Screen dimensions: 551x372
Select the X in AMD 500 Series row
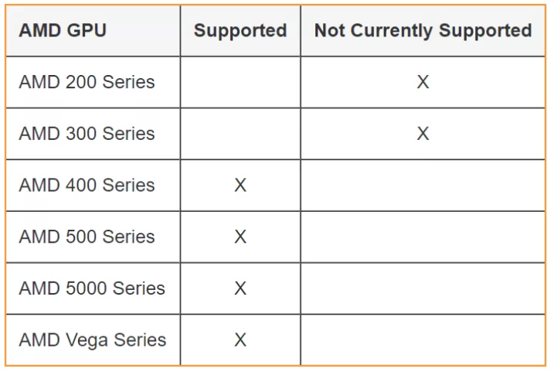click(x=240, y=237)
